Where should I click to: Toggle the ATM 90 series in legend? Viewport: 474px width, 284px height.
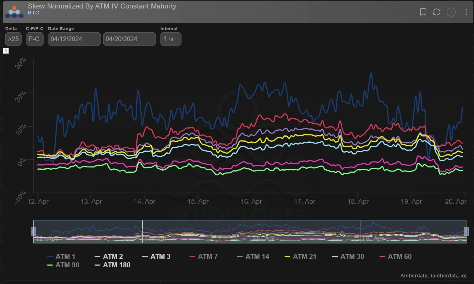point(63,265)
